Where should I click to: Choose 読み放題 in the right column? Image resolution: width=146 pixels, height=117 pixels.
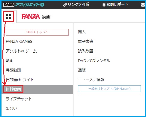click(x=85, y=51)
